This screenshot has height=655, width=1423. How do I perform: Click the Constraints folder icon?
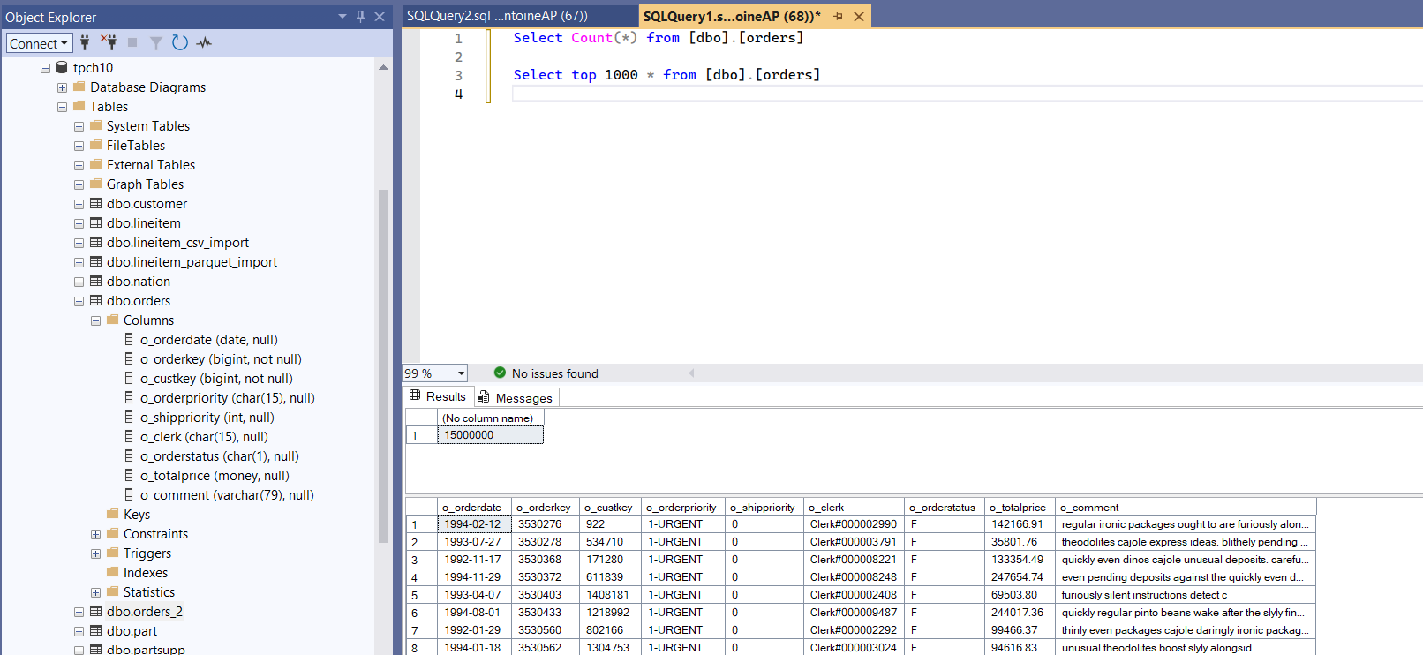pyautogui.click(x=113, y=533)
